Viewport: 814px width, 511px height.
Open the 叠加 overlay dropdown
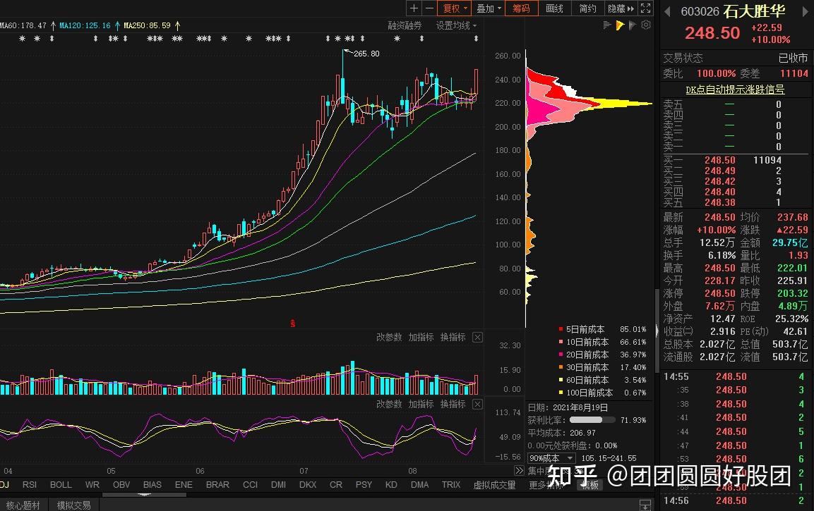[489, 8]
